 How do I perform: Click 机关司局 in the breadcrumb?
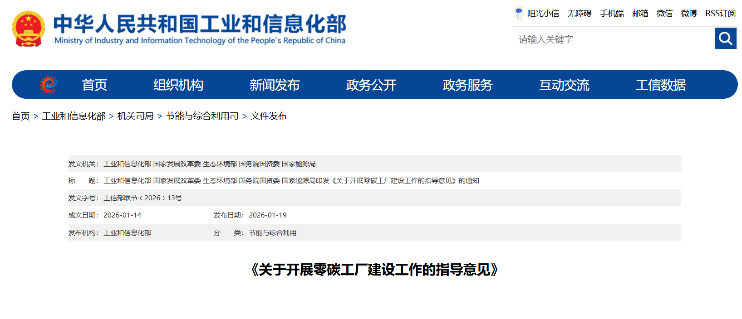coord(135,116)
